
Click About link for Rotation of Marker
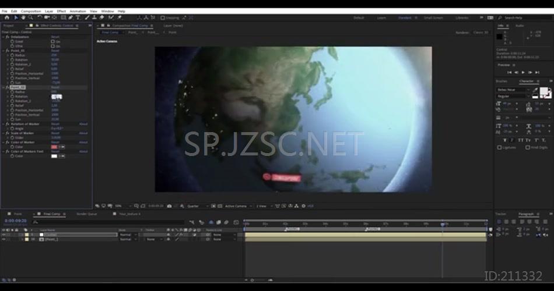(x=83, y=124)
